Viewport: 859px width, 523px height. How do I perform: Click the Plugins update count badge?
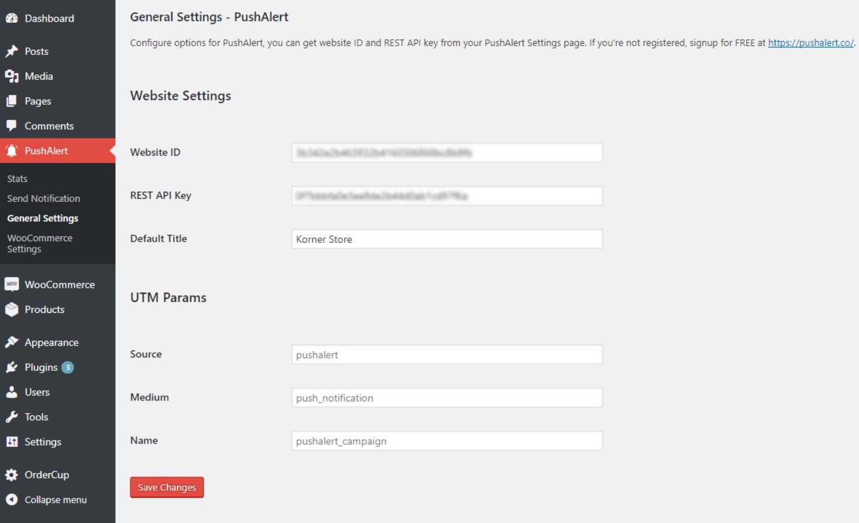pyautogui.click(x=67, y=367)
